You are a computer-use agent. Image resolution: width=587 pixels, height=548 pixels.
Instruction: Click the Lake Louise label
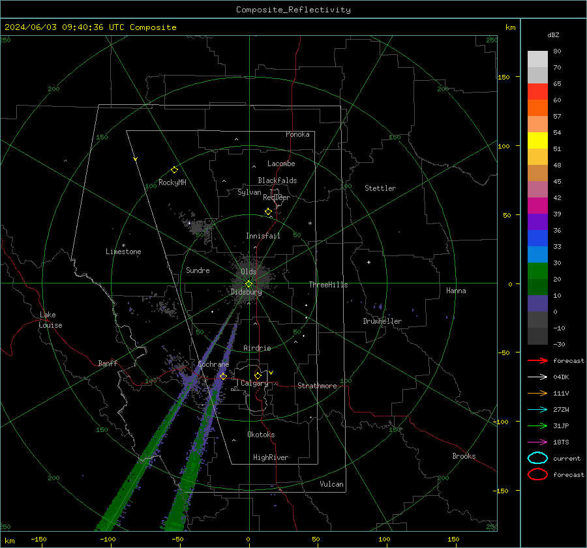[50, 320]
